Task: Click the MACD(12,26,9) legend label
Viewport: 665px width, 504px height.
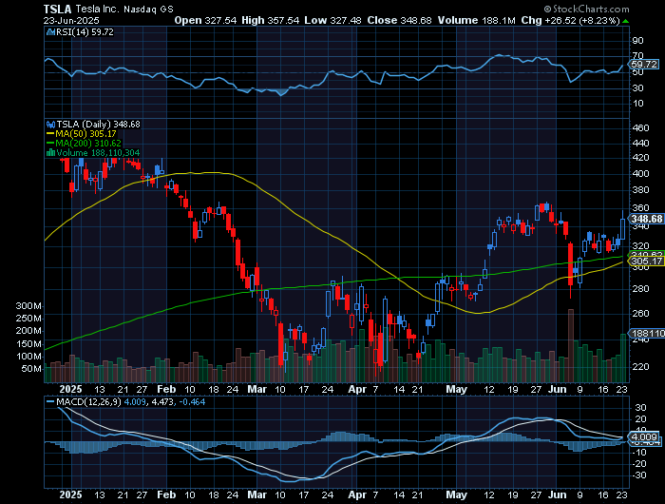Action: [89, 401]
